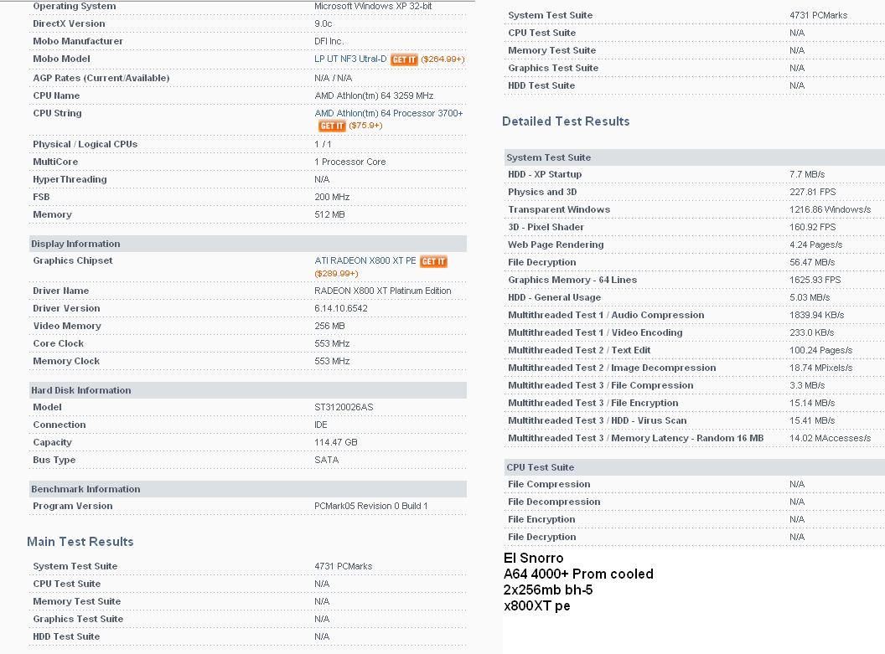Image resolution: width=885 pixels, height=654 pixels.
Task: Click the 1625.93 FPS result
Action: [x=815, y=280]
